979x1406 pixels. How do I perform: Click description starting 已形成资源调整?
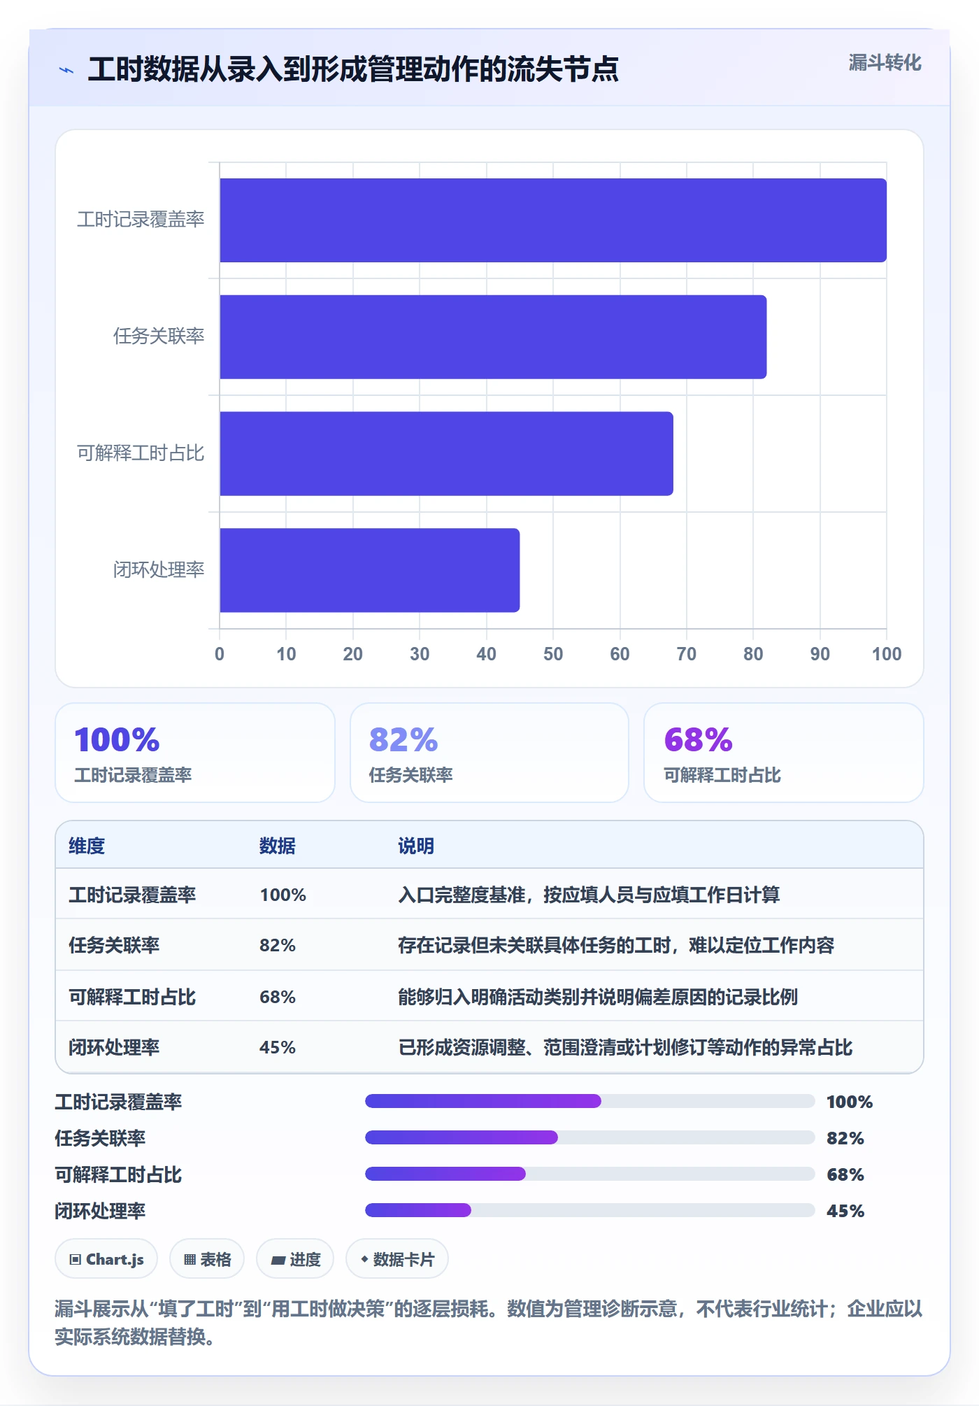pos(625,1047)
